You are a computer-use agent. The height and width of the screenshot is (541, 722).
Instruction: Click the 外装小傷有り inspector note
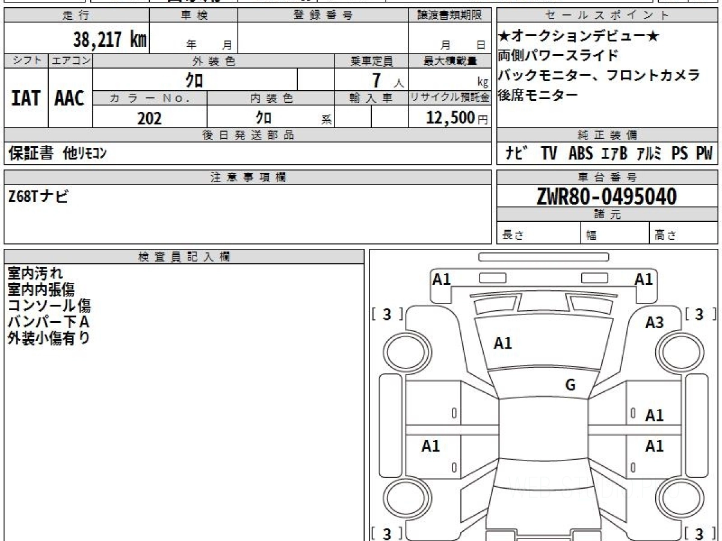[x=49, y=338]
